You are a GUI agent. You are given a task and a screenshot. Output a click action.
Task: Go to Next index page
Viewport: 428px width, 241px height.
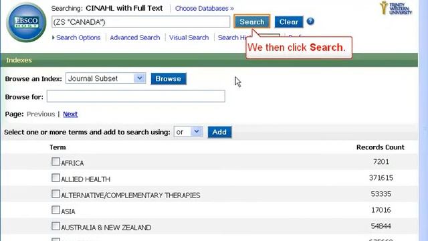click(x=70, y=114)
